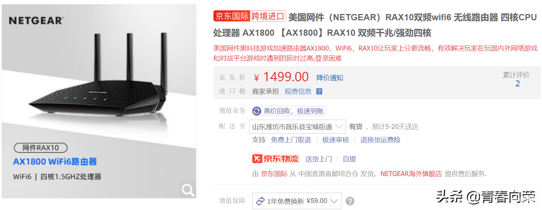Click the recycle icon for 高价回收

coord(257,111)
